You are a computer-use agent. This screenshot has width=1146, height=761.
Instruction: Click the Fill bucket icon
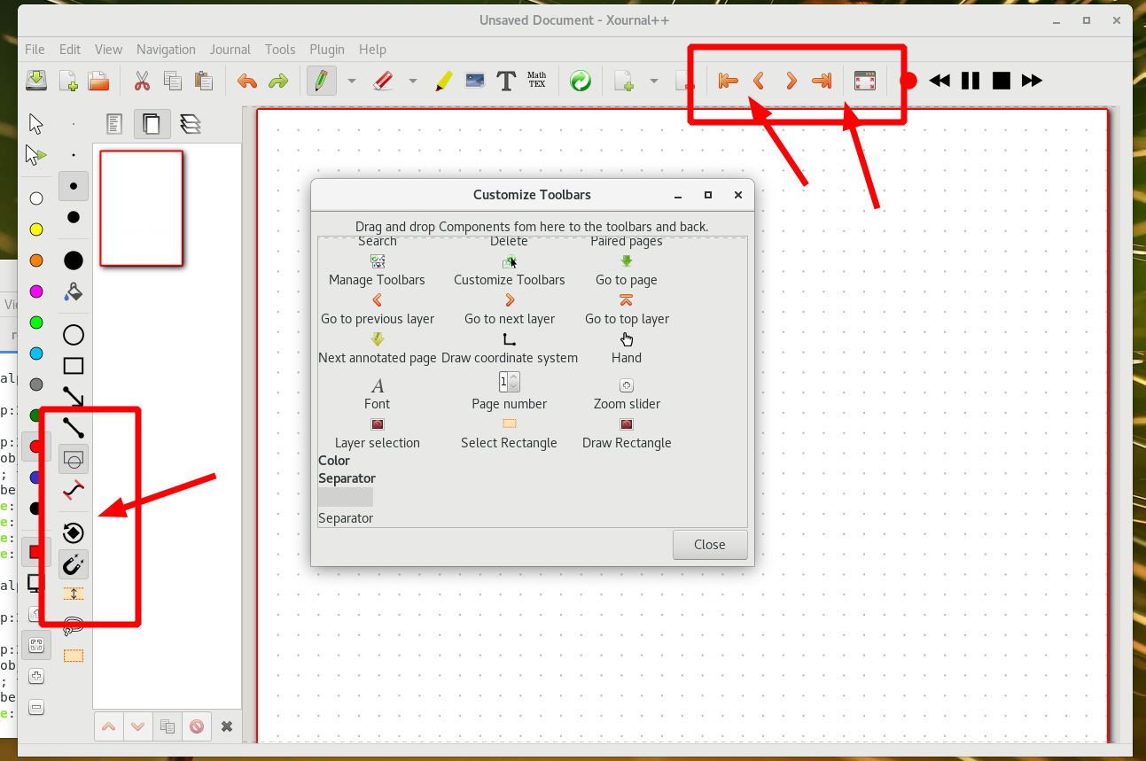point(74,291)
